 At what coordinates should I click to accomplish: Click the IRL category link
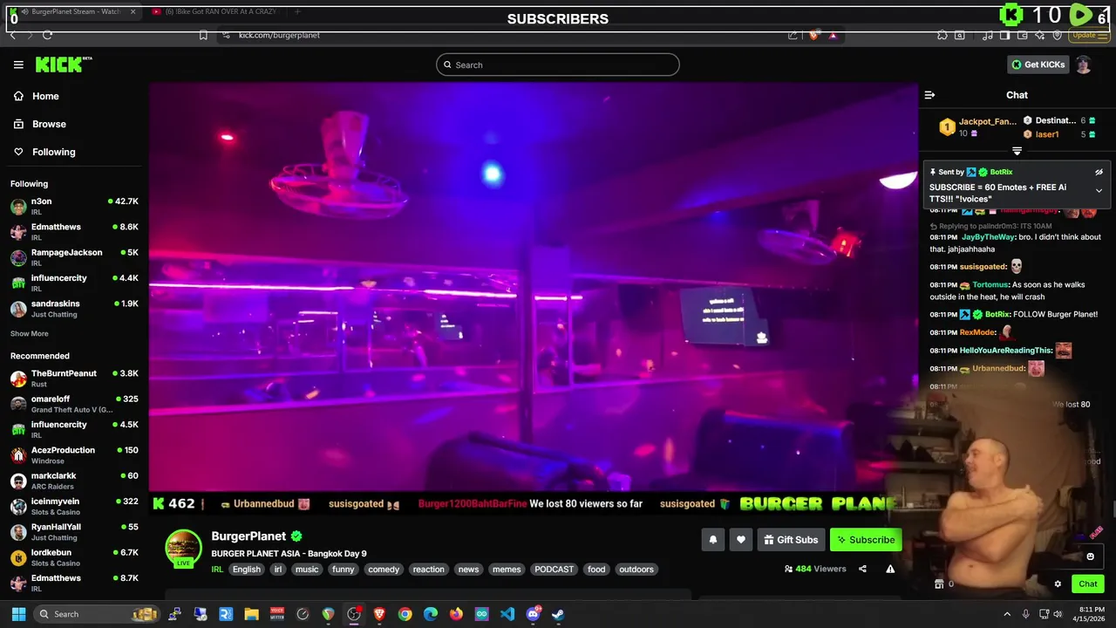217,570
